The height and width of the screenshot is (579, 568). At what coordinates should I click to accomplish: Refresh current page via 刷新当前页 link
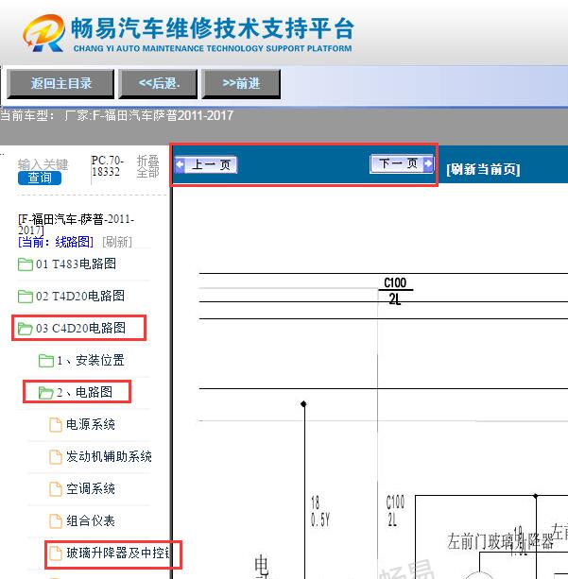[483, 169]
